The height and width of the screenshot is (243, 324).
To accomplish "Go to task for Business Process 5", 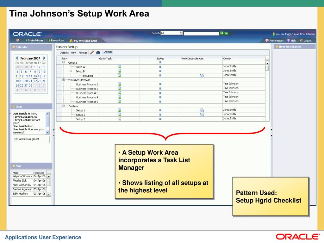I will 119,102.
